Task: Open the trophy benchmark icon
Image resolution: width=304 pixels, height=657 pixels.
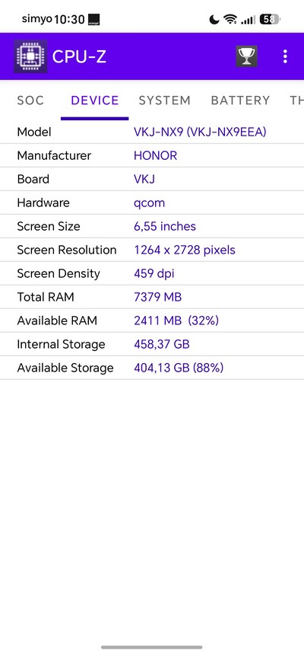Action: tap(246, 56)
